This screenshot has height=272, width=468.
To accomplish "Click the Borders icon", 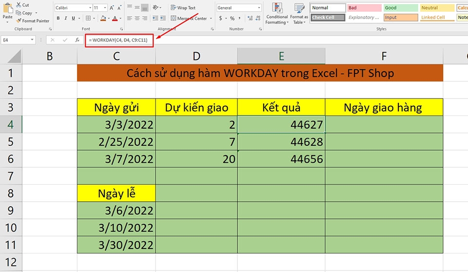I will pyautogui.click(x=88, y=18).
